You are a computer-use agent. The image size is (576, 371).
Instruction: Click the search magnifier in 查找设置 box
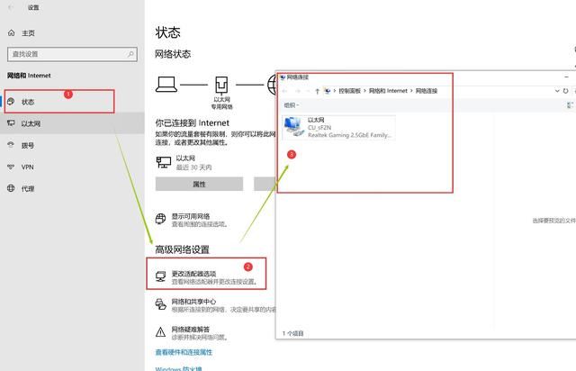coord(134,54)
